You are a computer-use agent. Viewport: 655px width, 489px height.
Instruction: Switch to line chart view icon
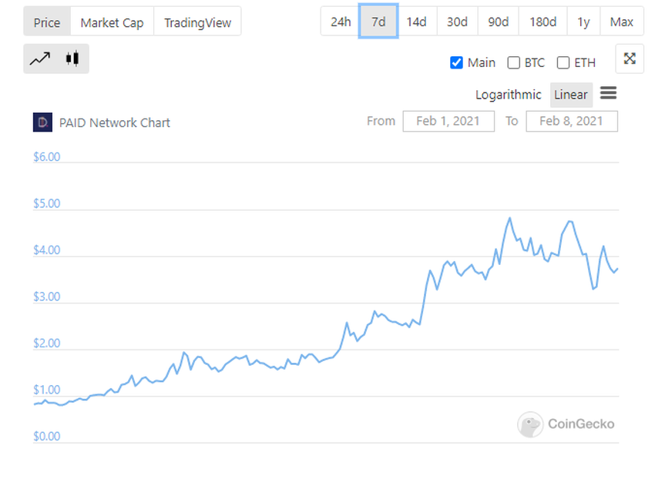point(40,59)
